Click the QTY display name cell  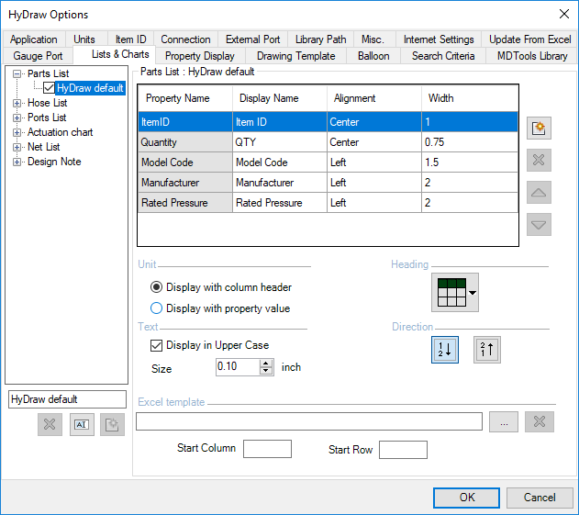pos(280,142)
